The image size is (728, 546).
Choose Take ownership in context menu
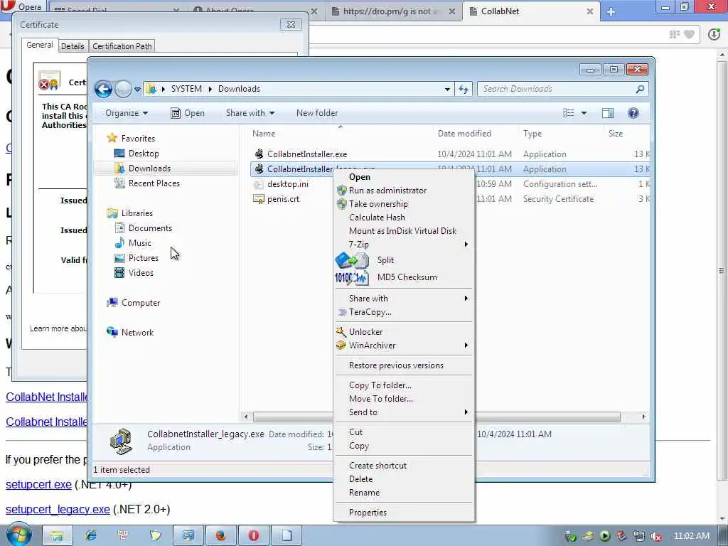pos(404,204)
